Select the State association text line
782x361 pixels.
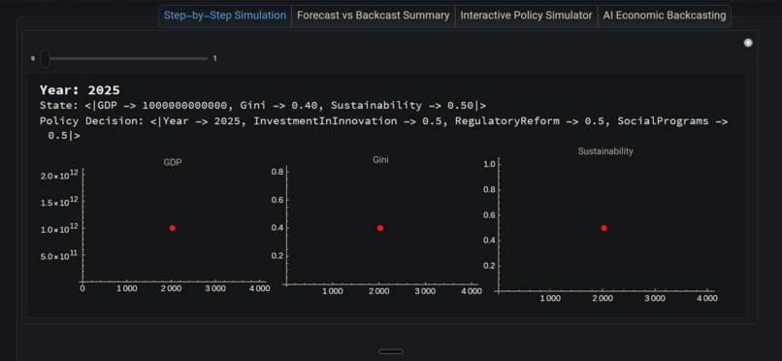click(263, 106)
